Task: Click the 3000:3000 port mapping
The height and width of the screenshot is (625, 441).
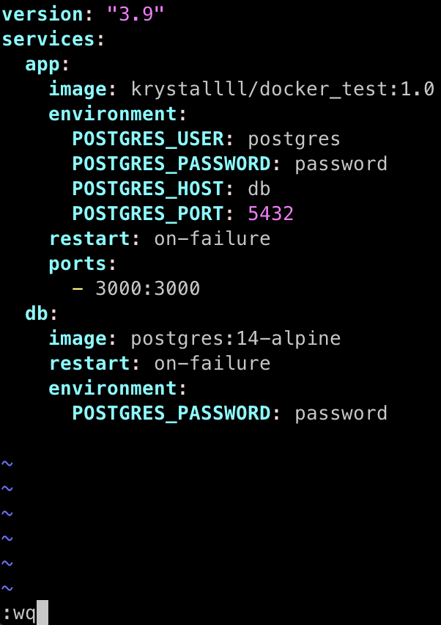Action: pos(148,288)
